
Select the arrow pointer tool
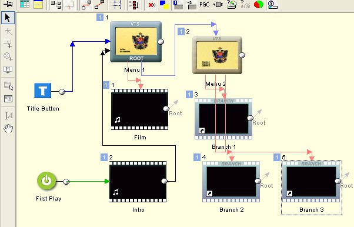(x=8, y=18)
